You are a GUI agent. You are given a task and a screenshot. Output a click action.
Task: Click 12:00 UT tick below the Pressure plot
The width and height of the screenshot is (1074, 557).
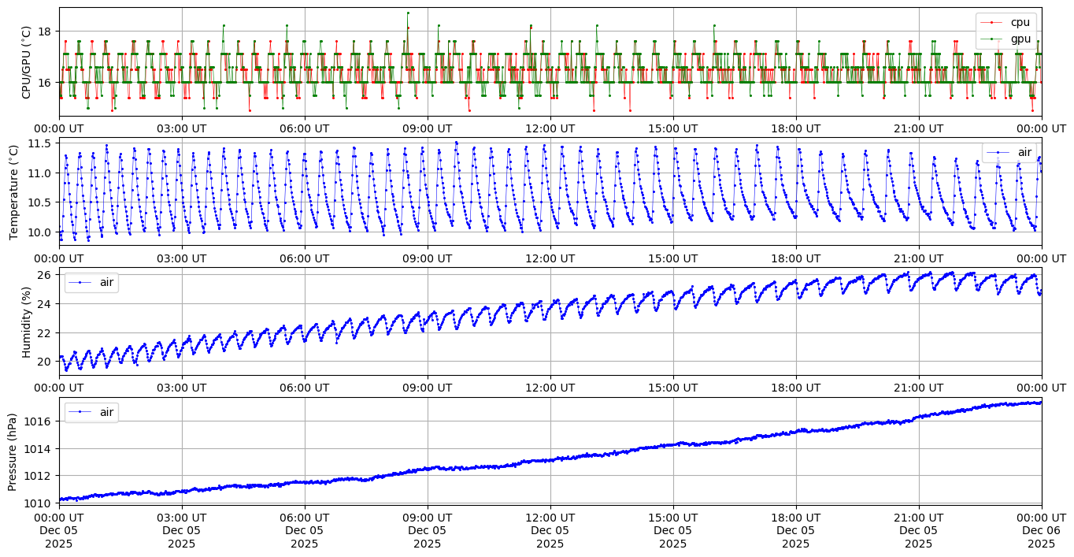(x=550, y=518)
